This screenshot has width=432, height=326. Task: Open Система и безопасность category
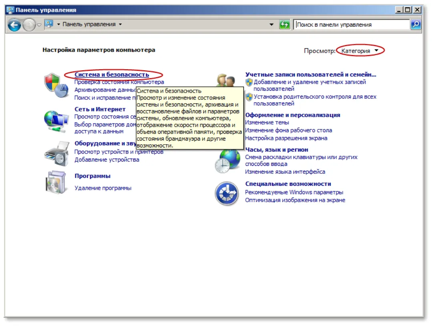(x=112, y=74)
